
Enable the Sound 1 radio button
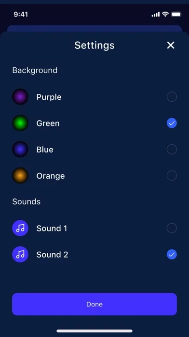tap(172, 228)
